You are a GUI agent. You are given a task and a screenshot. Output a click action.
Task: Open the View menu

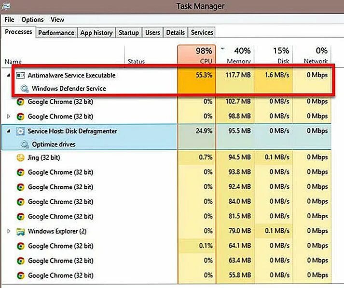pos(57,20)
